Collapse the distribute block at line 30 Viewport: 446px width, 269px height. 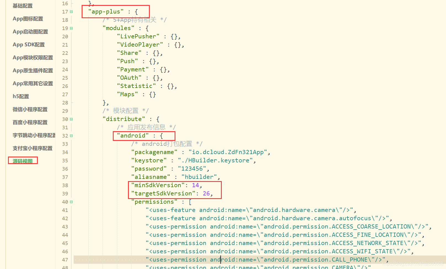coord(71,119)
